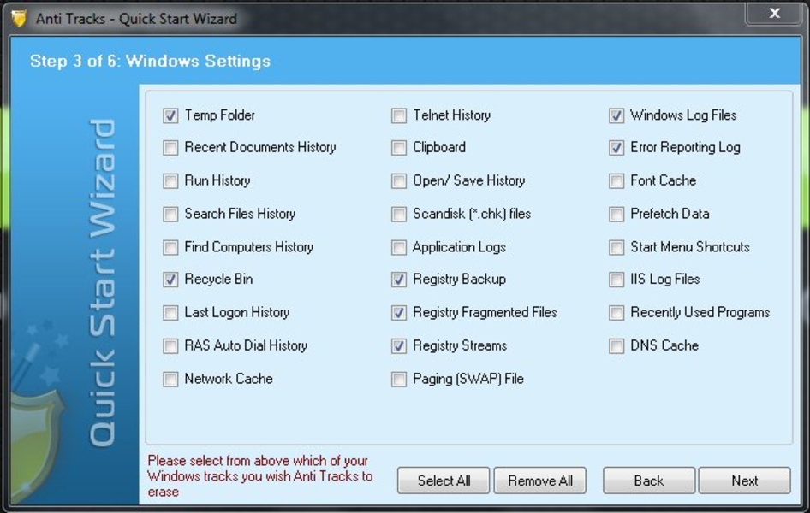
Task: Enable Network Cache erasing
Action: (170, 379)
